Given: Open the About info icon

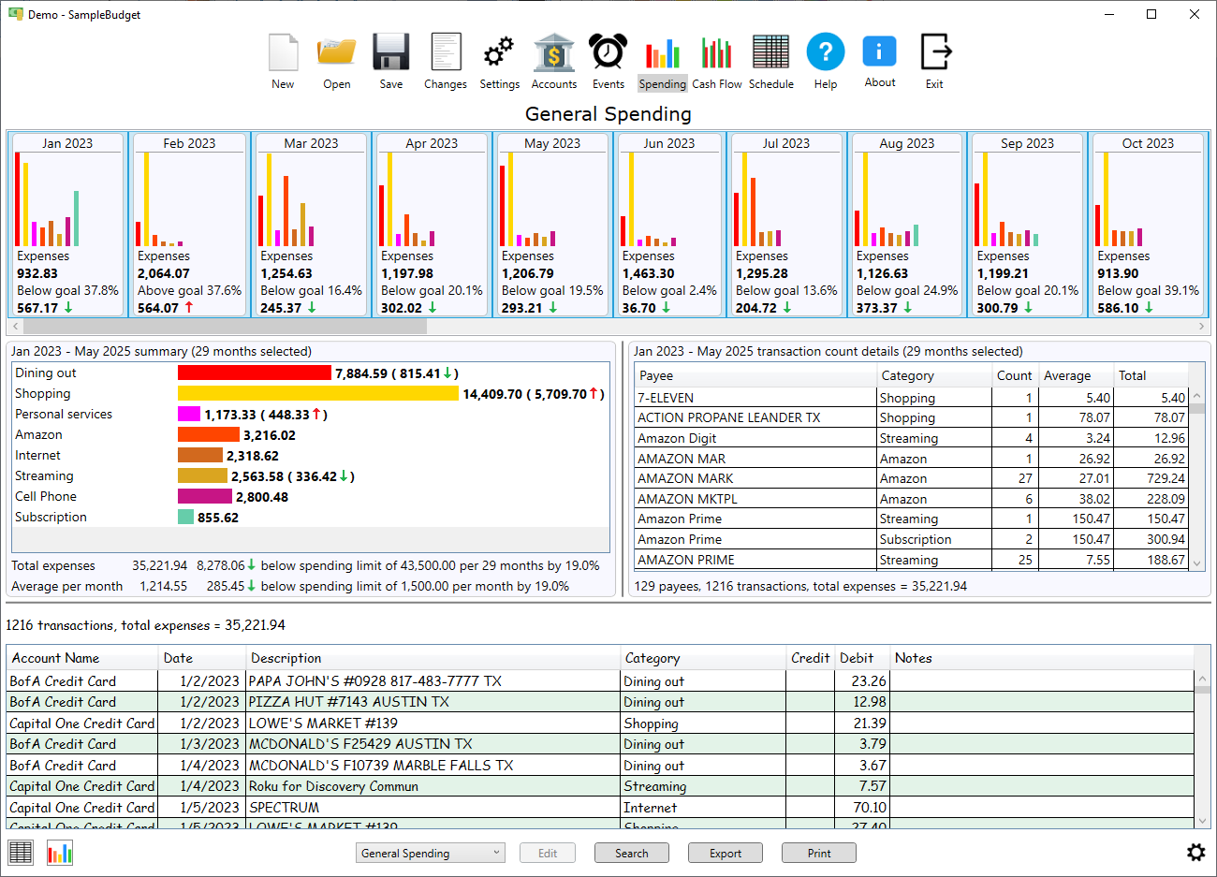Looking at the screenshot, I should point(879,51).
